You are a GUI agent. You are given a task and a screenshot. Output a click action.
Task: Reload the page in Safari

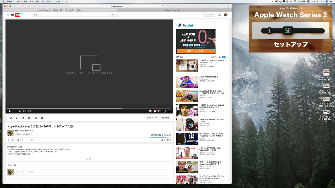coord(163,6)
